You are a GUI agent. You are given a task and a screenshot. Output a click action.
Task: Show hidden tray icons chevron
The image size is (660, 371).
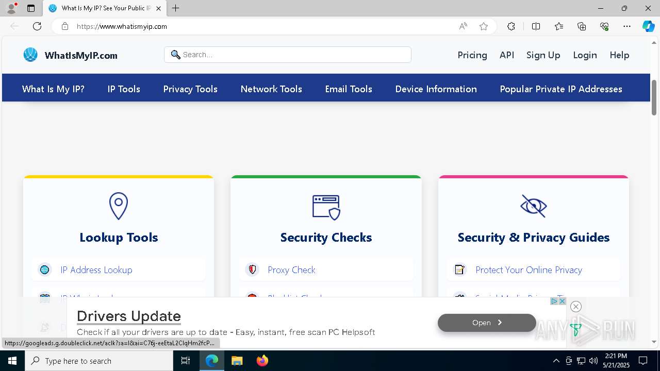coord(556,361)
